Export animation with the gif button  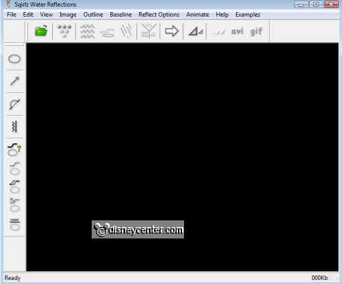tap(256, 32)
